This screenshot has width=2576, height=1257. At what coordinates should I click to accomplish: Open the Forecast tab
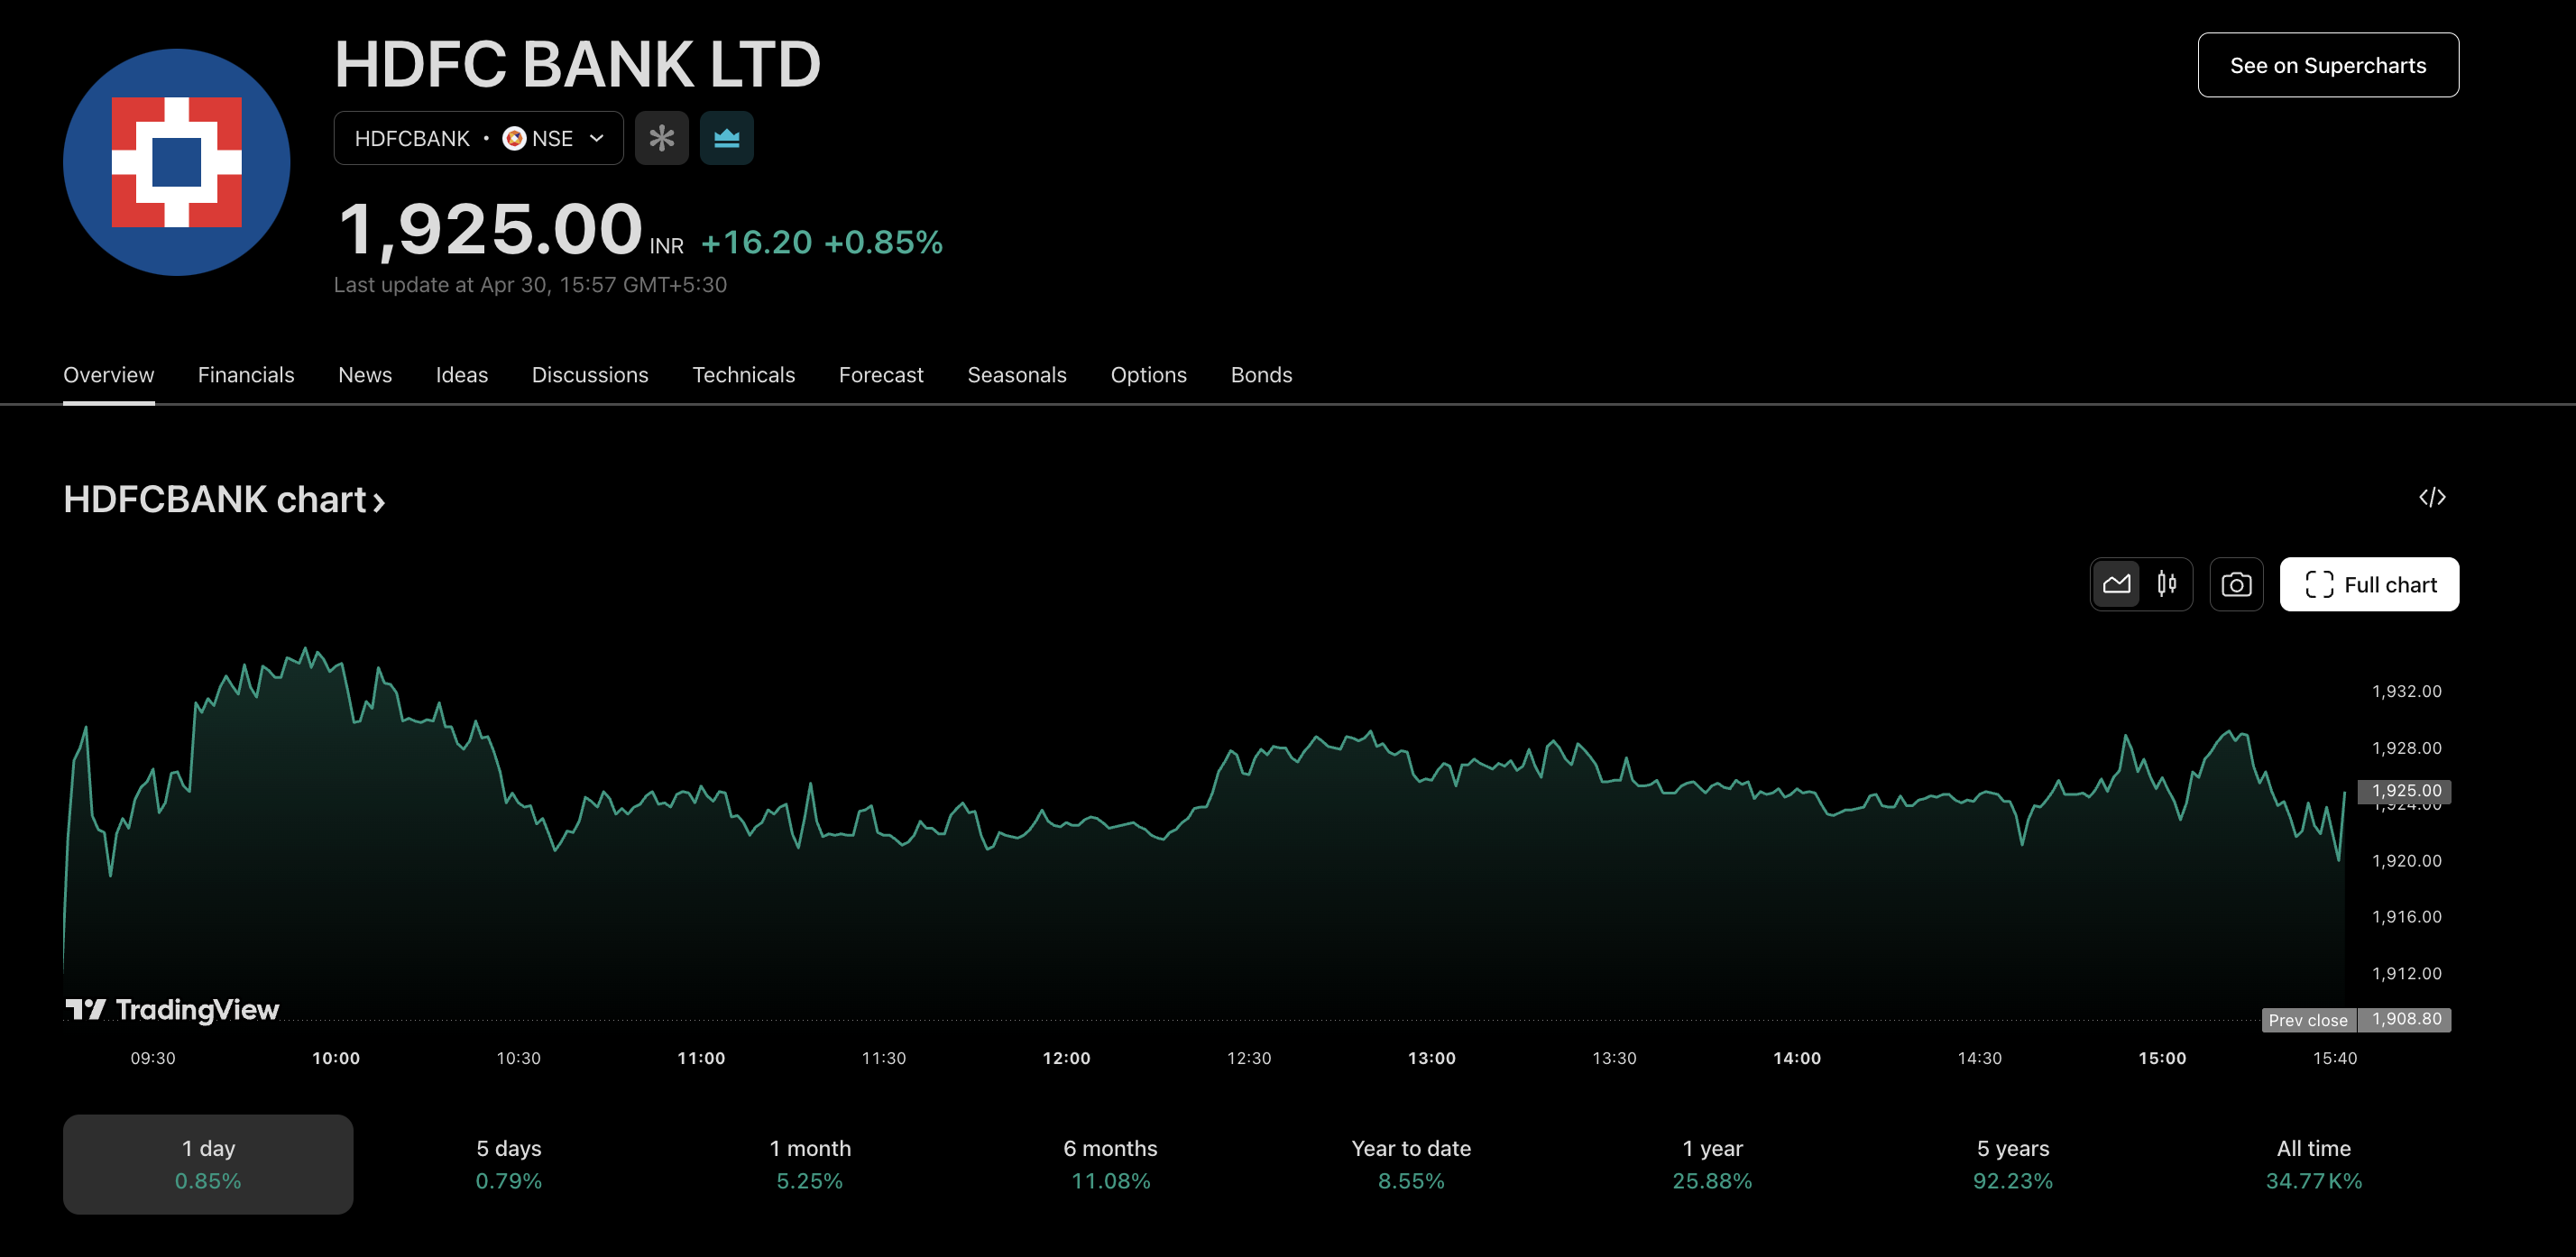[881, 375]
